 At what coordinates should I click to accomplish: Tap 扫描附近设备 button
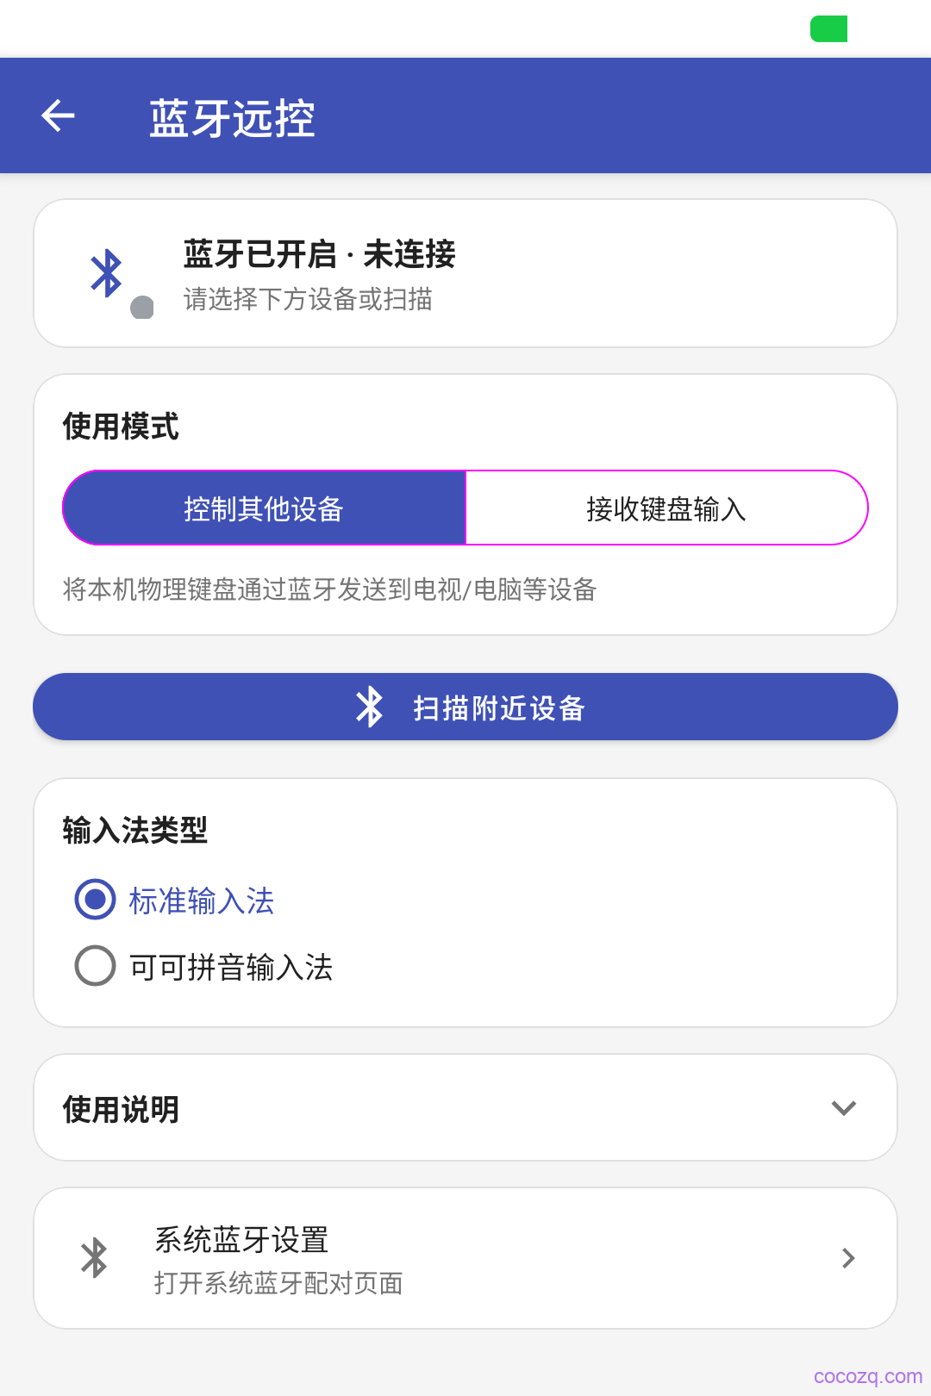click(x=465, y=707)
